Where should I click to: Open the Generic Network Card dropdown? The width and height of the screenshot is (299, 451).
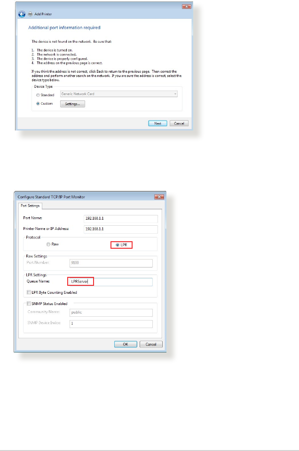[x=118, y=94]
